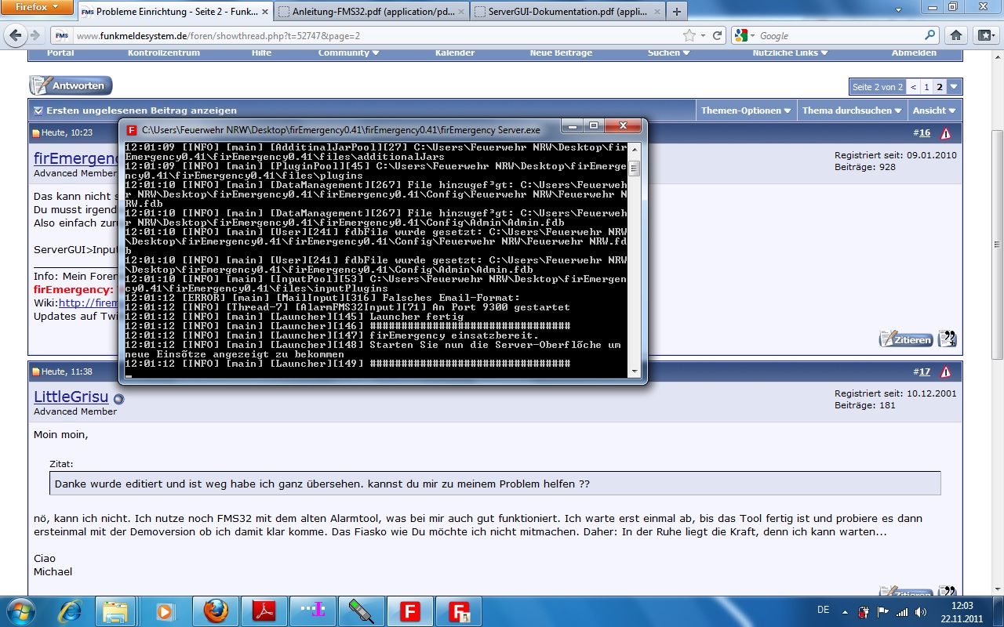Image resolution: width=1004 pixels, height=627 pixels.
Task: Click the Firefox home button
Action: tap(955, 35)
